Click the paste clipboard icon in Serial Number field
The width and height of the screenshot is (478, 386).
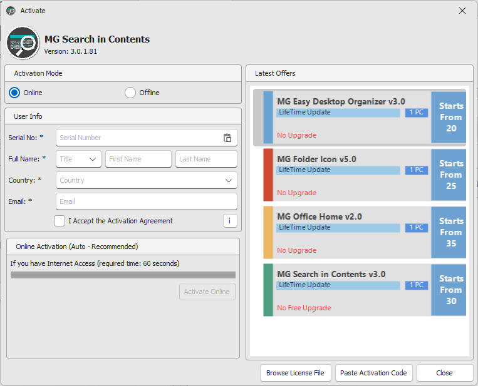coord(227,138)
